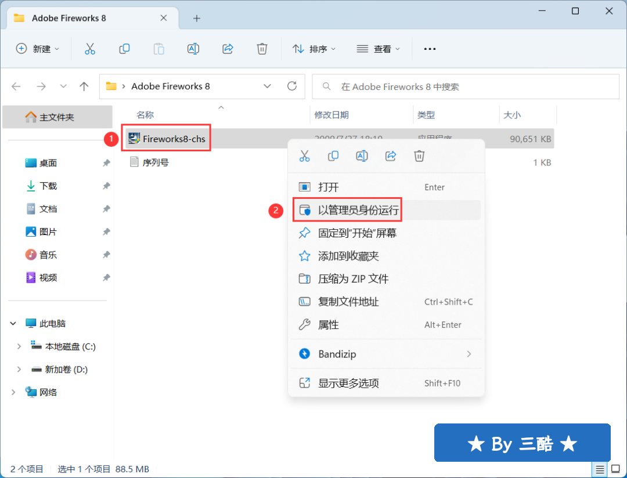Expand the address bar history dropdown

pyautogui.click(x=267, y=86)
